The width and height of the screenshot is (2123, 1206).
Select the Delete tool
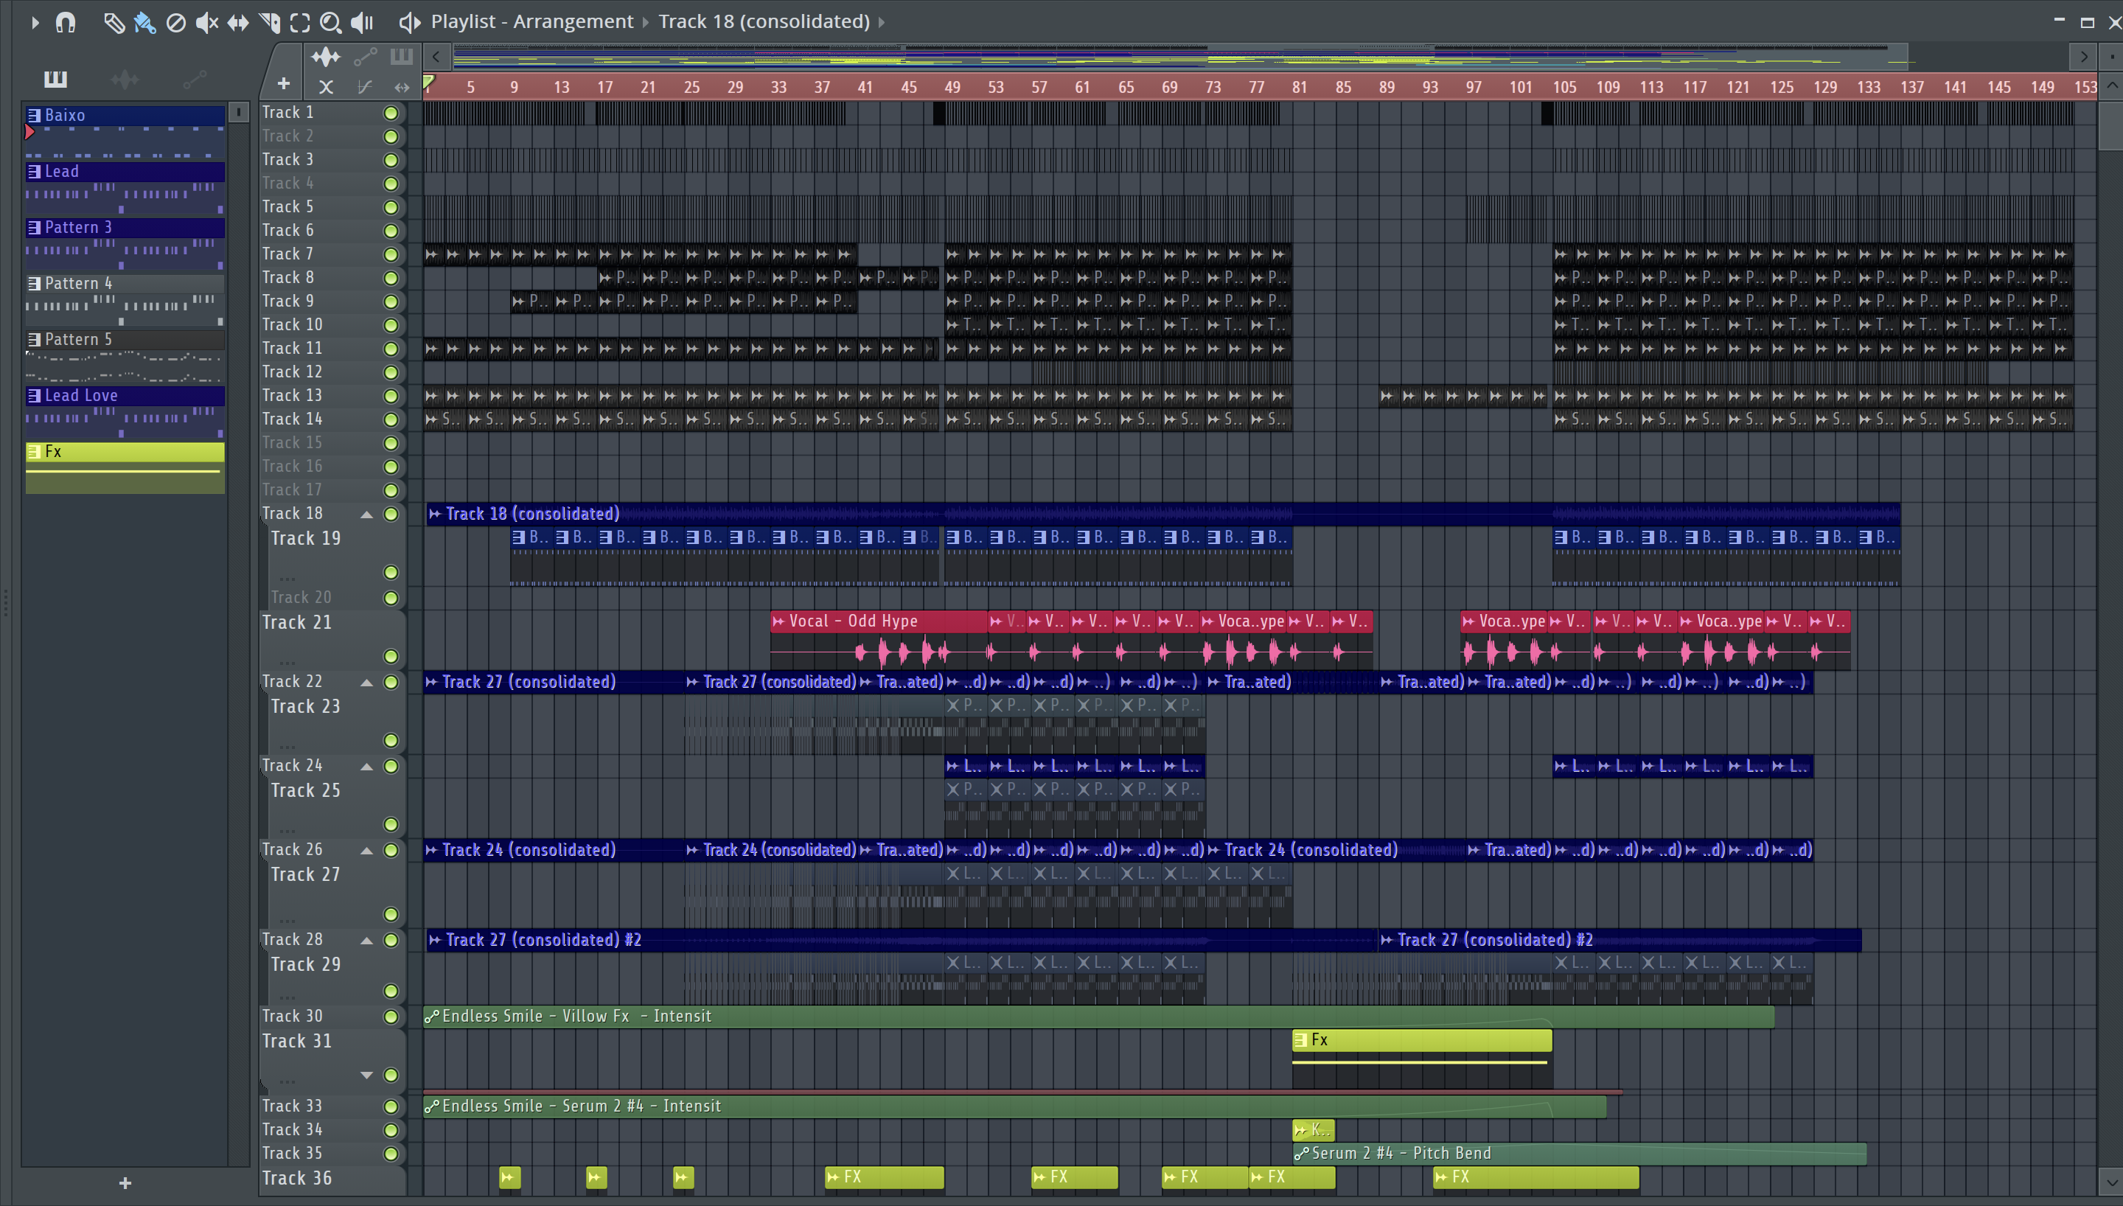coord(175,22)
